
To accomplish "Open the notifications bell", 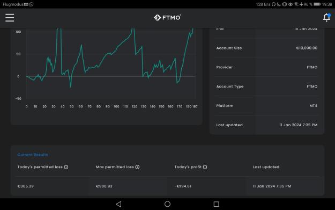I will [x=326, y=17].
